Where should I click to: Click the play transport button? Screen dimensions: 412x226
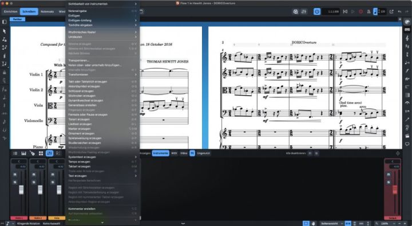[x=353, y=11]
